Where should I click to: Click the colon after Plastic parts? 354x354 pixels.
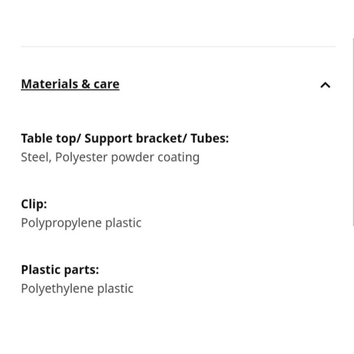coord(97,269)
